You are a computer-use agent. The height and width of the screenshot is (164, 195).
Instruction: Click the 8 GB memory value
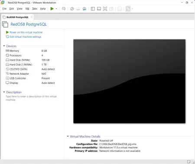click(x=44, y=51)
